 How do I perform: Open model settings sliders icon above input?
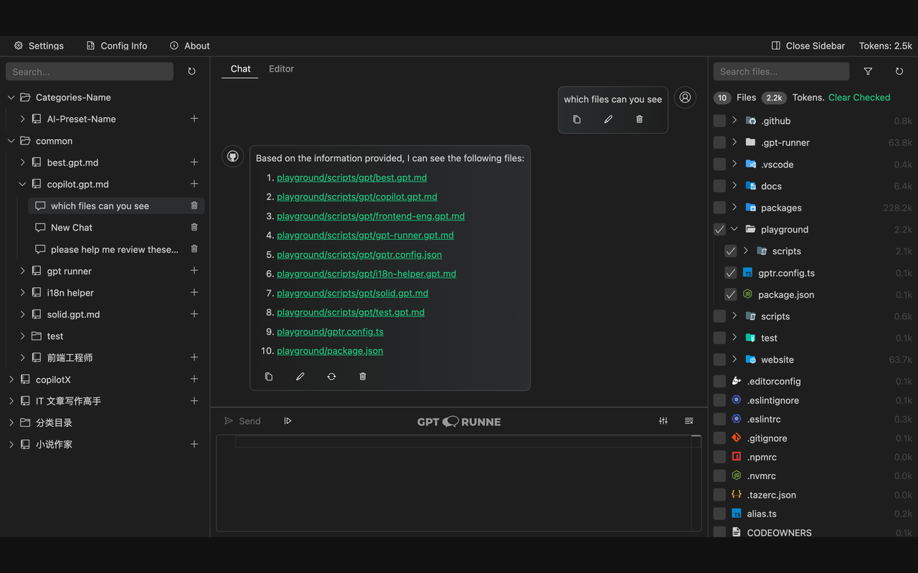tap(663, 421)
